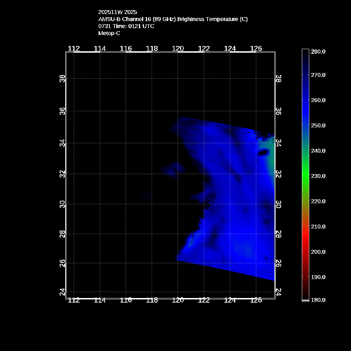Click the bottom longitude label "118"
This screenshot has width=351, height=351.
[x=152, y=300]
